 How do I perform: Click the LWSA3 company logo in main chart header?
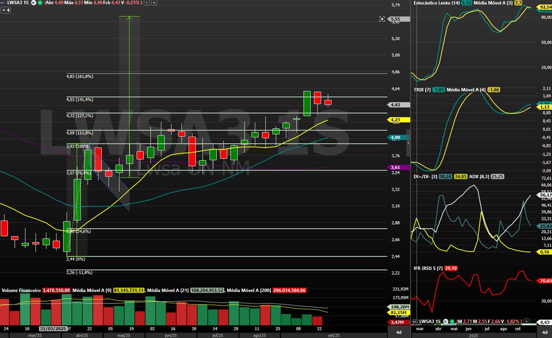pyautogui.click(x=3, y=2)
